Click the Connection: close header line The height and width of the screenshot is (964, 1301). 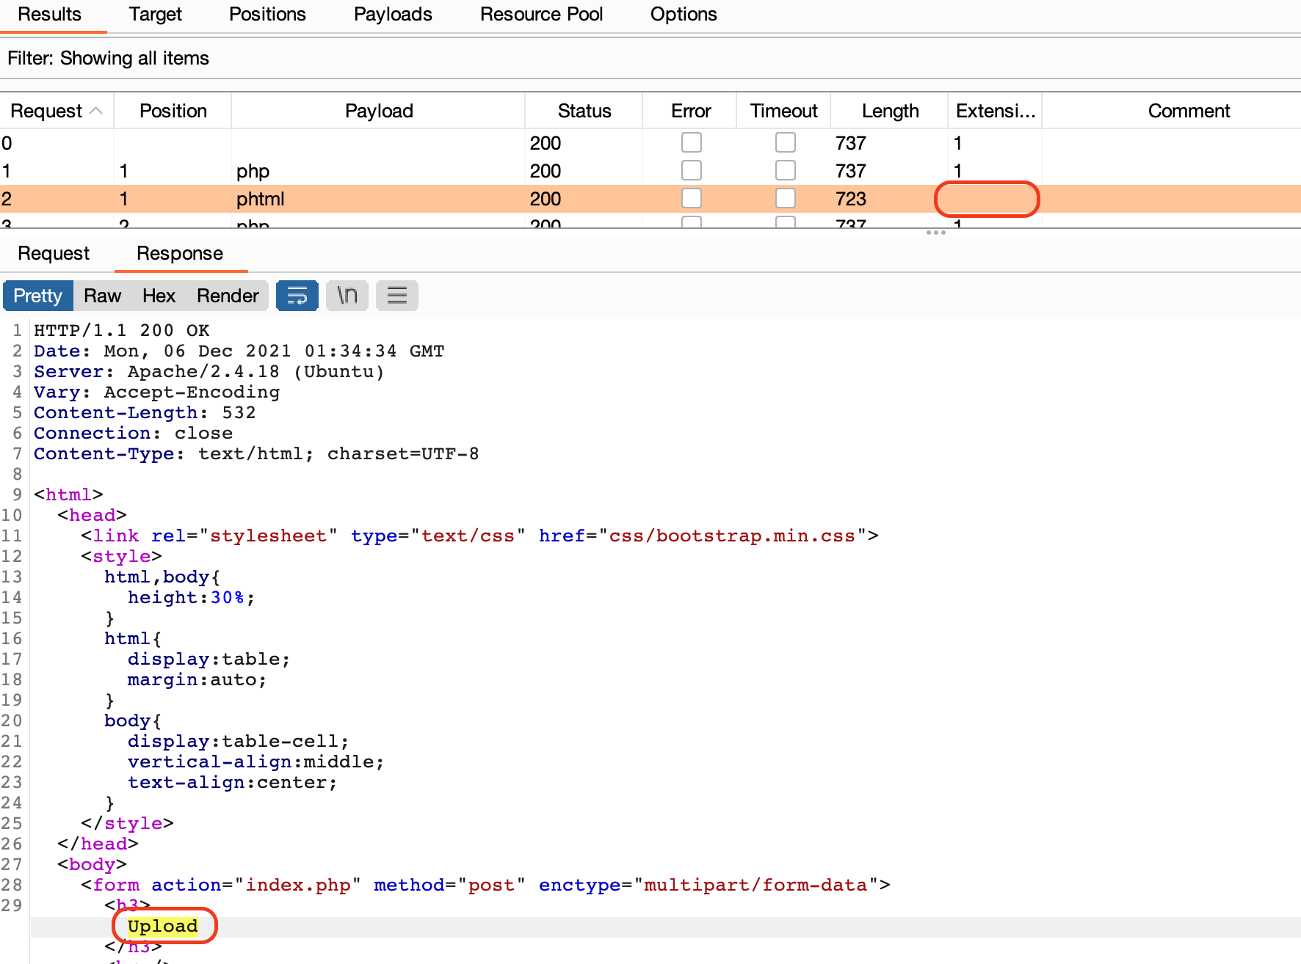pos(133,434)
